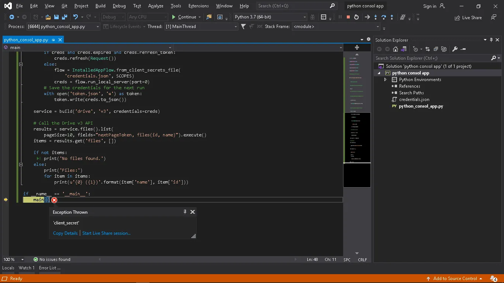
Task: Collapse the else block outlining box
Action: point(21,164)
